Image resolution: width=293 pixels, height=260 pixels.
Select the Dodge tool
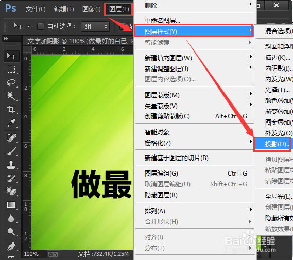(11, 232)
